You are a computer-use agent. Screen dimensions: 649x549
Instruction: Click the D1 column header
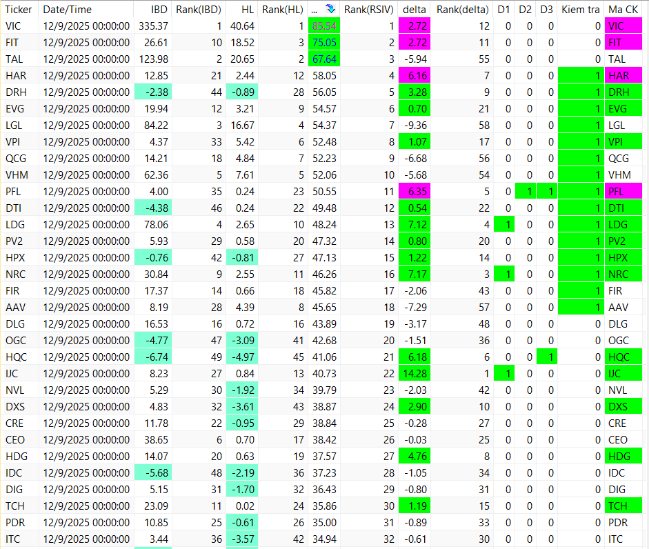click(x=504, y=9)
